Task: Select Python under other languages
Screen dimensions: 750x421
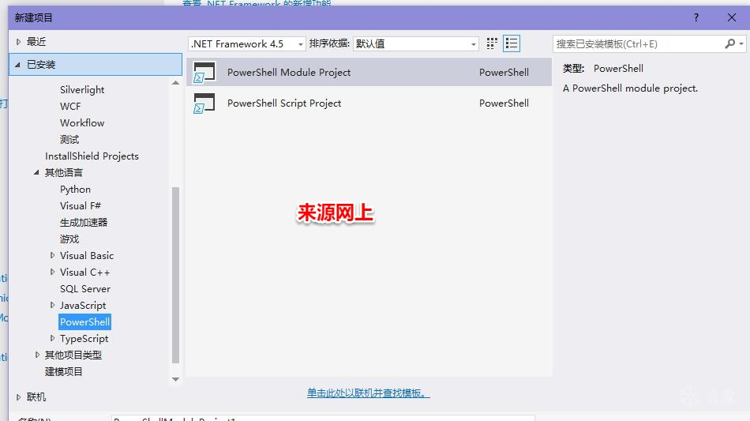Action: pos(75,189)
